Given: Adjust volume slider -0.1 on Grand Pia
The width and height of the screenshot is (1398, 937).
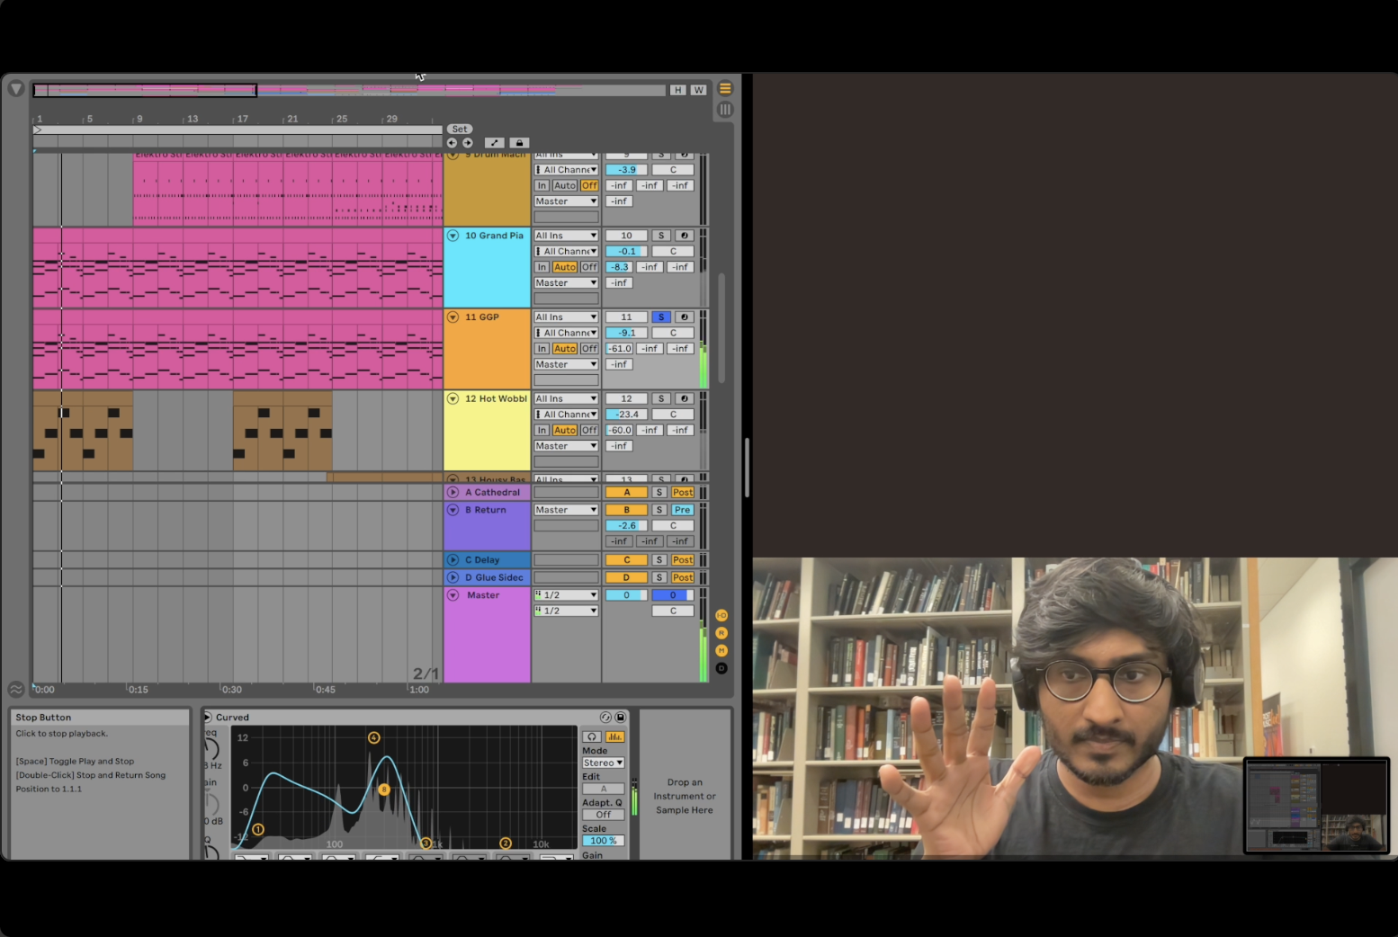Looking at the screenshot, I should coord(626,252).
